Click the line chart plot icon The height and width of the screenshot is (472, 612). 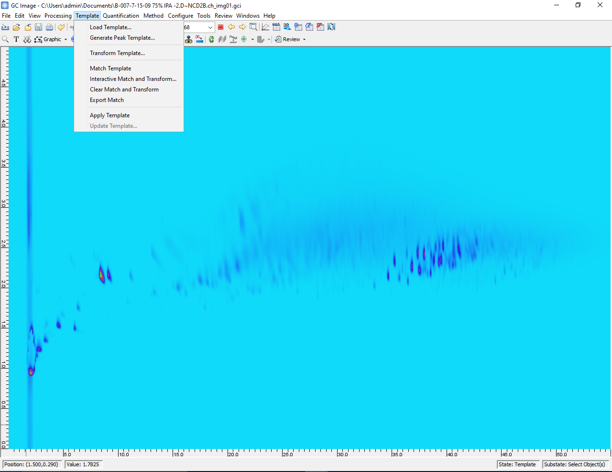[265, 27]
